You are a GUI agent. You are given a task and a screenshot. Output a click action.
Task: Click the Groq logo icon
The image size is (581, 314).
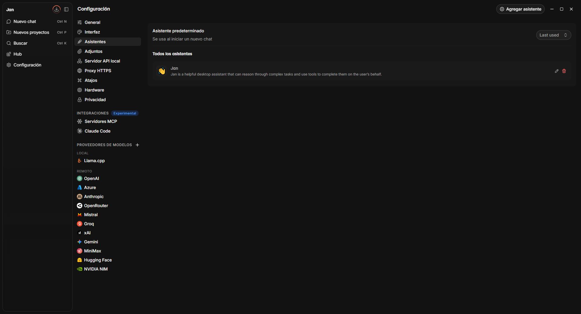tap(80, 224)
